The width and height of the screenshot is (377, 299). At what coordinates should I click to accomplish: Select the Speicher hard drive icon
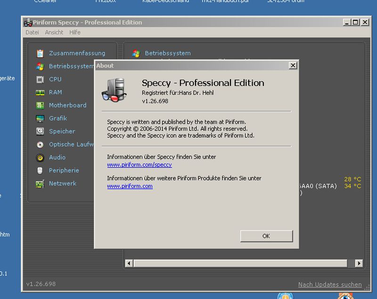(x=40, y=131)
